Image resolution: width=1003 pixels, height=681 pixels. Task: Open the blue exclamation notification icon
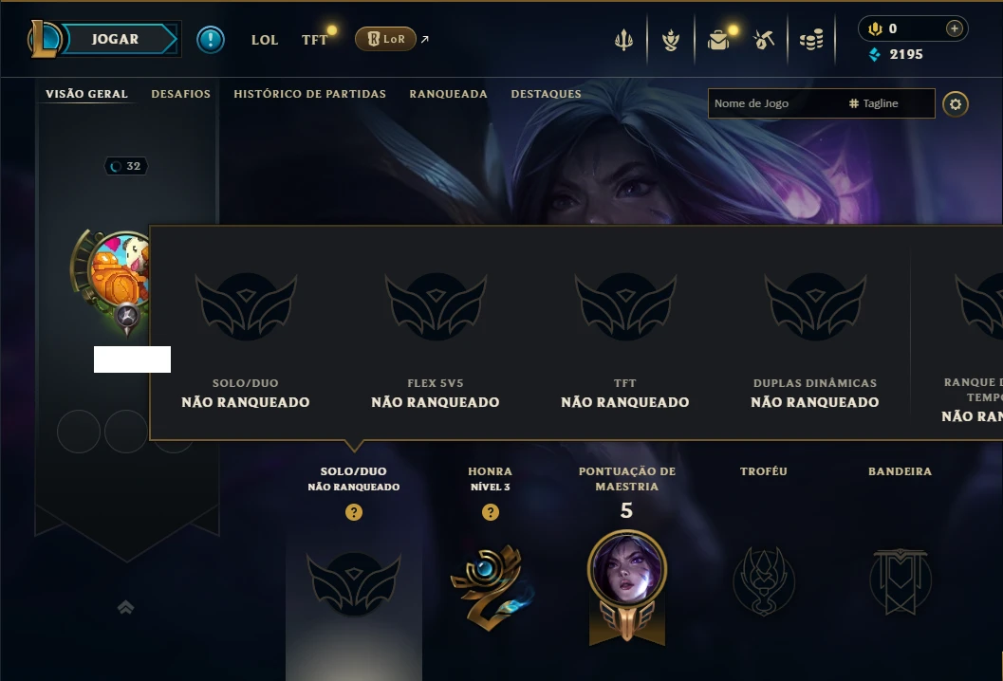(211, 40)
